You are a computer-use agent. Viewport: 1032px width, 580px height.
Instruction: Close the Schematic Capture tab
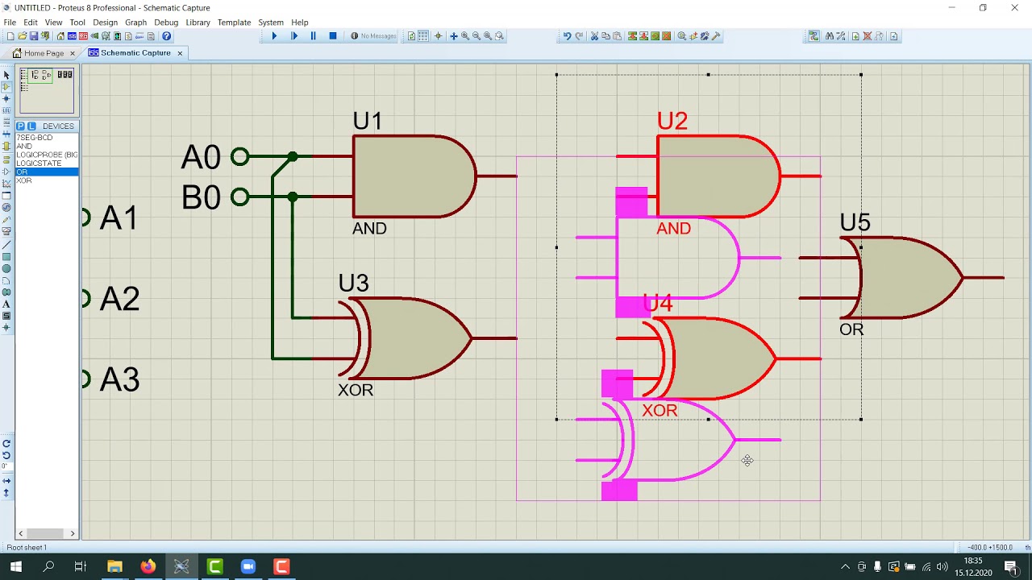(180, 53)
